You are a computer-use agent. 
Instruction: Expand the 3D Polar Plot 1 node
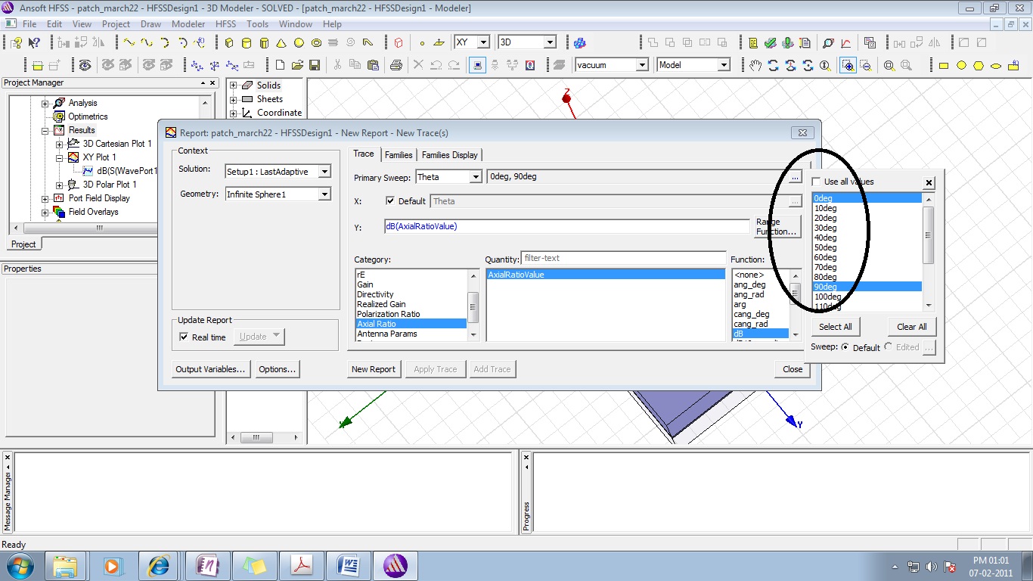[x=60, y=185]
